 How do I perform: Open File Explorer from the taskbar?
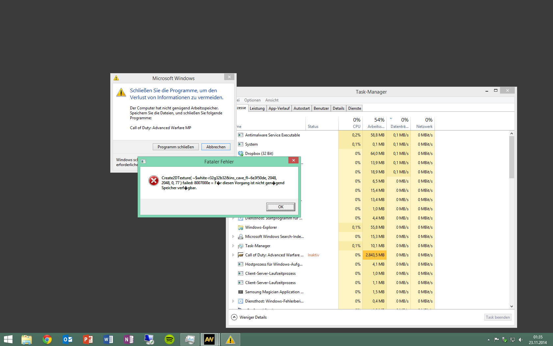point(27,339)
